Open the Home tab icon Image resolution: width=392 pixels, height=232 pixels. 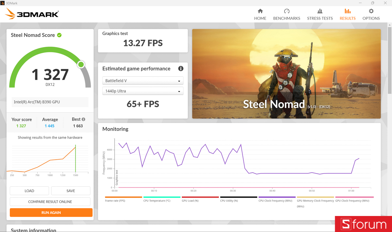(x=260, y=11)
